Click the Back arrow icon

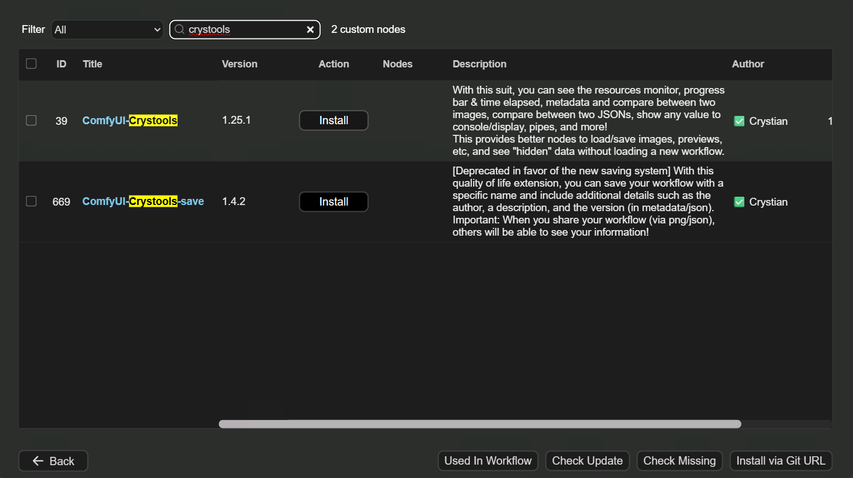click(x=38, y=461)
